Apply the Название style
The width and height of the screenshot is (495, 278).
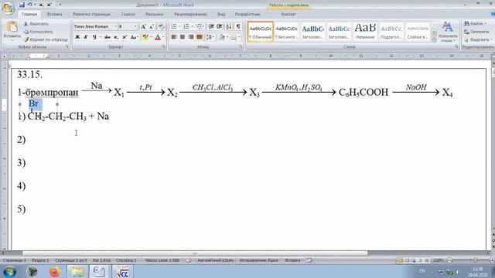pyautogui.click(x=365, y=32)
